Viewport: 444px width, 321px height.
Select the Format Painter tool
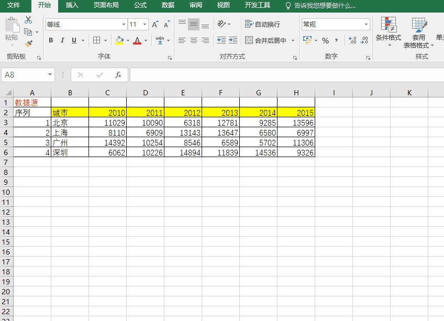(x=28, y=43)
